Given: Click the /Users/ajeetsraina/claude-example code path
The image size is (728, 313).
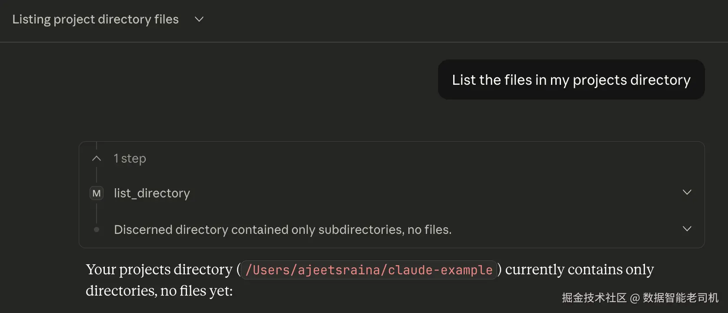Looking at the screenshot, I should point(369,270).
